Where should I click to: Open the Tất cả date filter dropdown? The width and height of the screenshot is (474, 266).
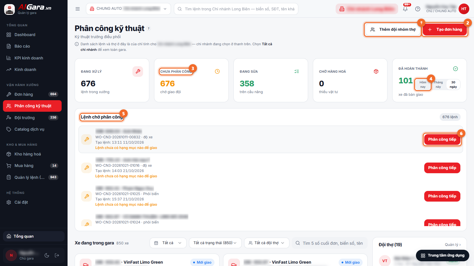coord(168,243)
